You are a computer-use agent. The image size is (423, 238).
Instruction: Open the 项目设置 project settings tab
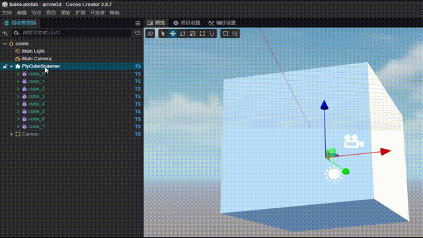(x=186, y=23)
